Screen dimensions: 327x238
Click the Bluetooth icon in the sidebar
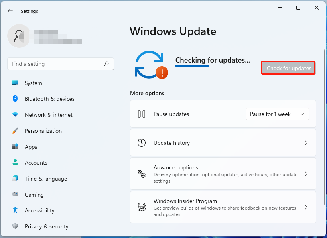[x=15, y=98]
